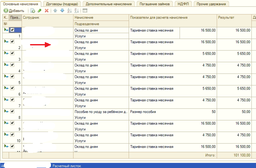
Task: Uncheck the checkbox in row 1
Action: click(12, 30)
